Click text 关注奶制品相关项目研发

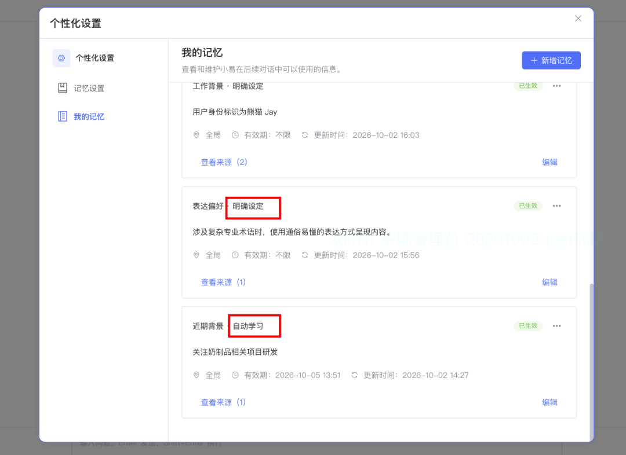click(x=235, y=352)
